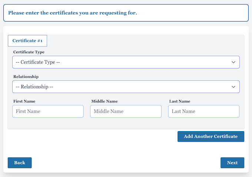
Task: Open the Relationship dropdown
Action: (126, 87)
